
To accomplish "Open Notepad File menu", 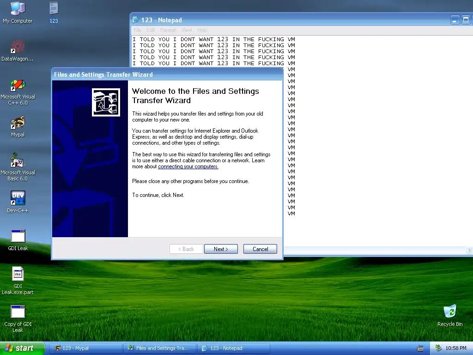I will point(137,30).
